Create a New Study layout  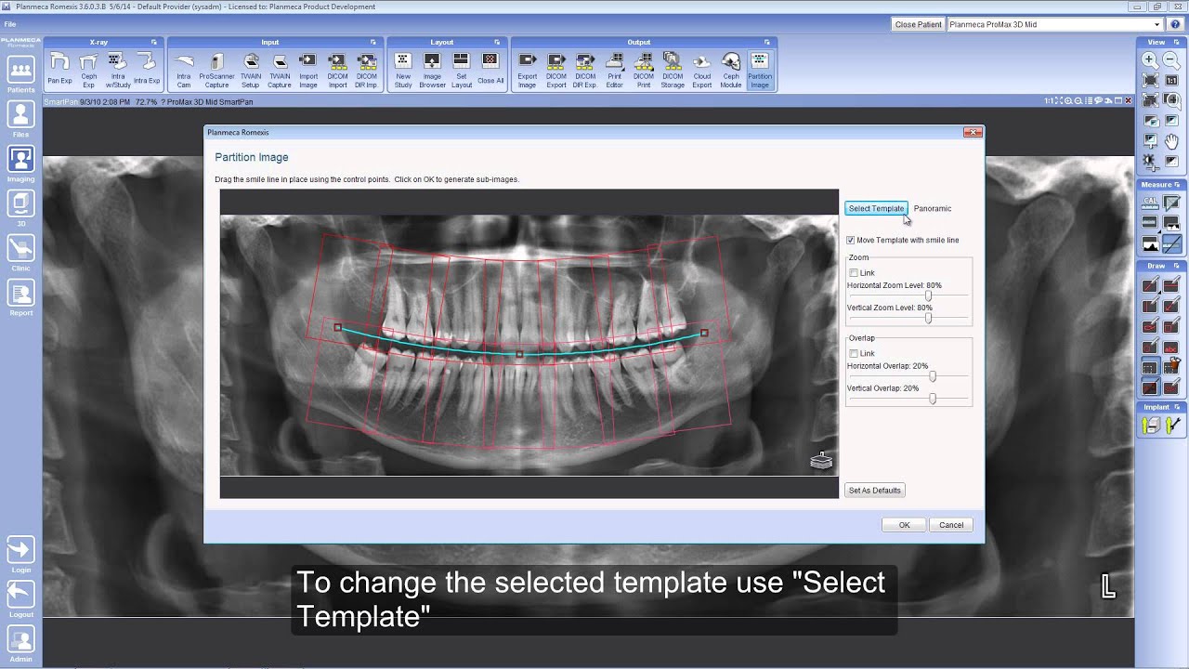(x=403, y=70)
